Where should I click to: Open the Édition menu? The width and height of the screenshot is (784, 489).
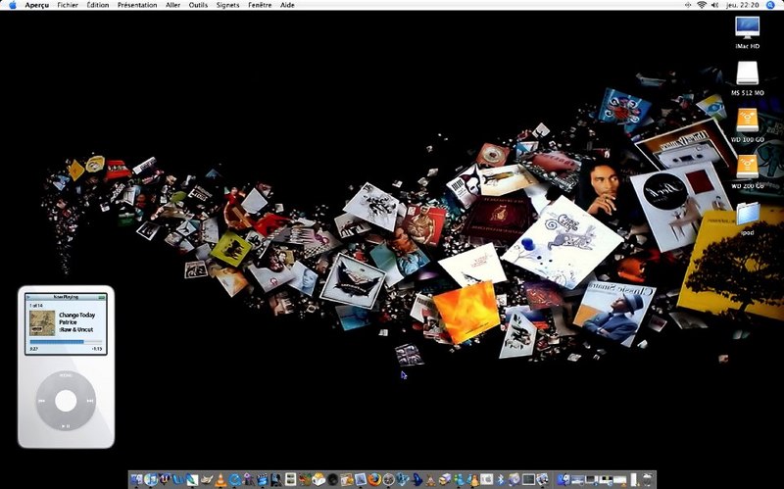pyautogui.click(x=97, y=5)
